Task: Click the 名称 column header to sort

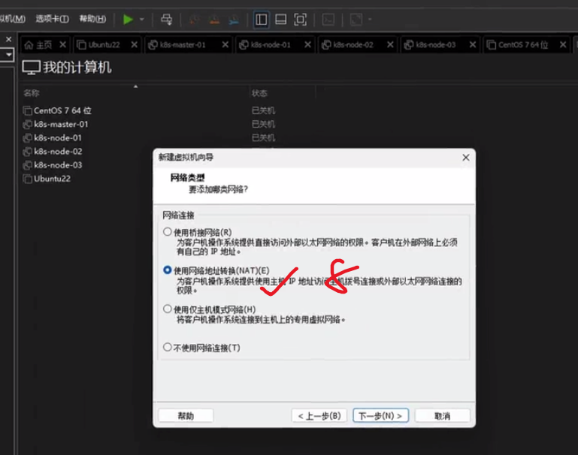Action: click(x=32, y=93)
